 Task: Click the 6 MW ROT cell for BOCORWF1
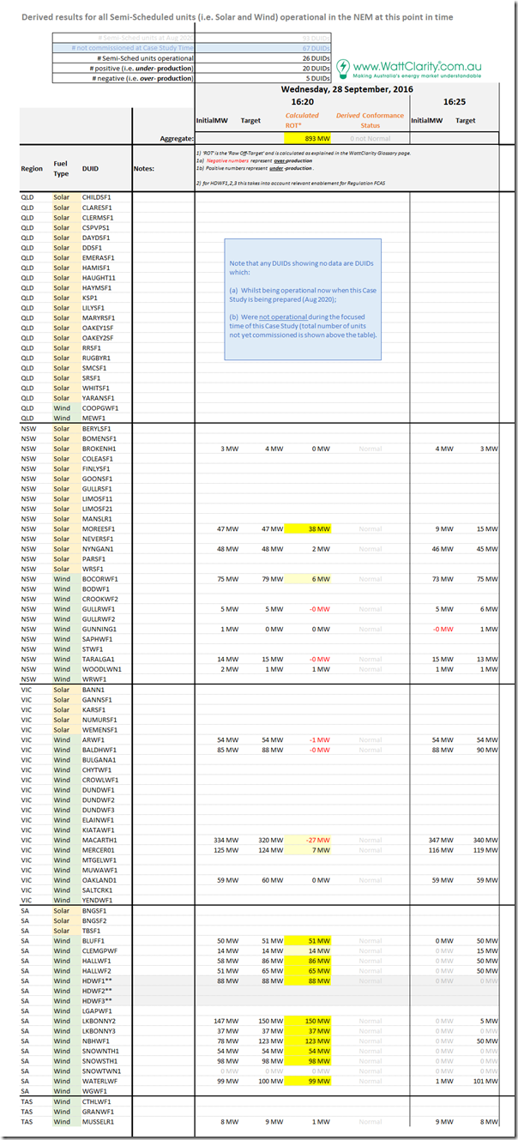pos(307,579)
